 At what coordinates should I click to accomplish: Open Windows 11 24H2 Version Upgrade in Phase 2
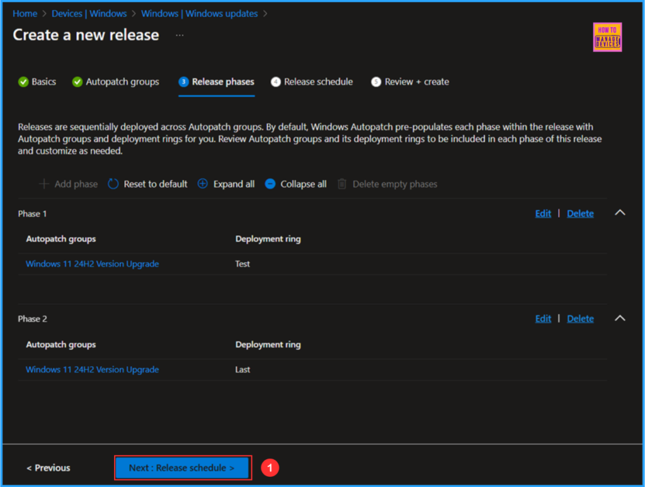[x=92, y=369]
